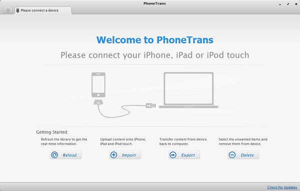The width and height of the screenshot is (300, 191).
Task: Minimize the PhoneTrans window
Action: (x=280, y=4)
